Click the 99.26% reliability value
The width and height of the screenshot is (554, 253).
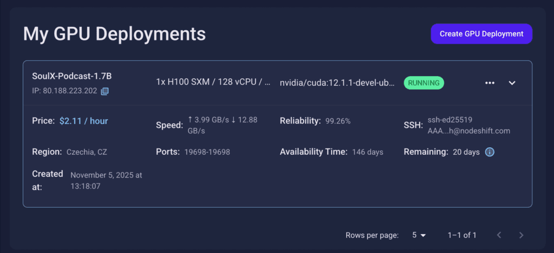[338, 121]
